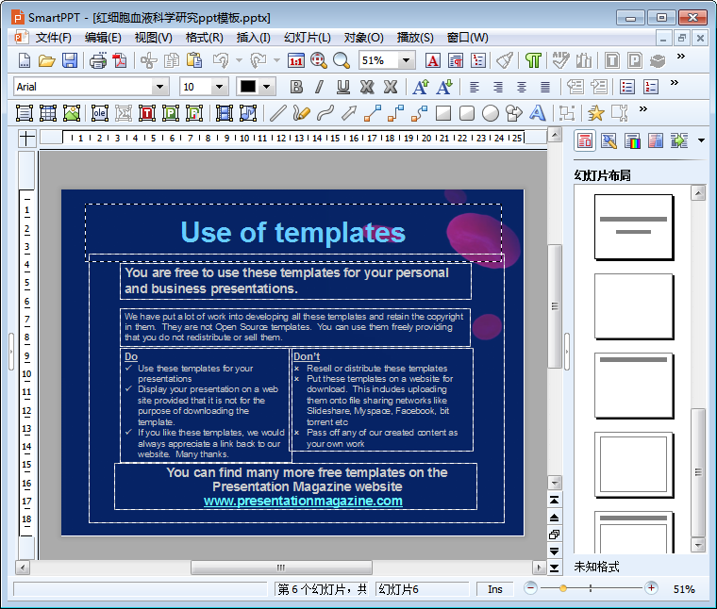
Task: Click the 1:1 actual size zoom icon
Action: (296, 60)
